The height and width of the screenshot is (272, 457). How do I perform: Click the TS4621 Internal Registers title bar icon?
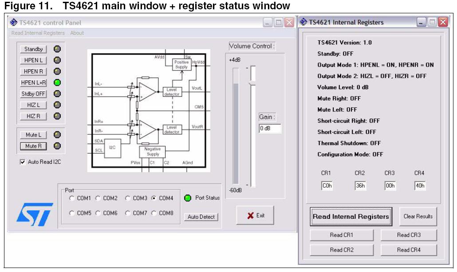pyautogui.click(x=303, y=22)
